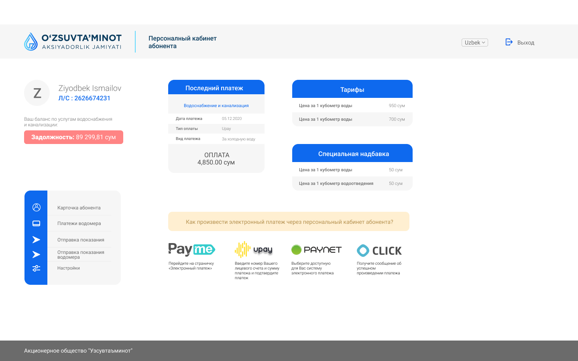The image size is (578, 361).
Task: Click the electronic payment how-to banner
Action: click(289, 221)
